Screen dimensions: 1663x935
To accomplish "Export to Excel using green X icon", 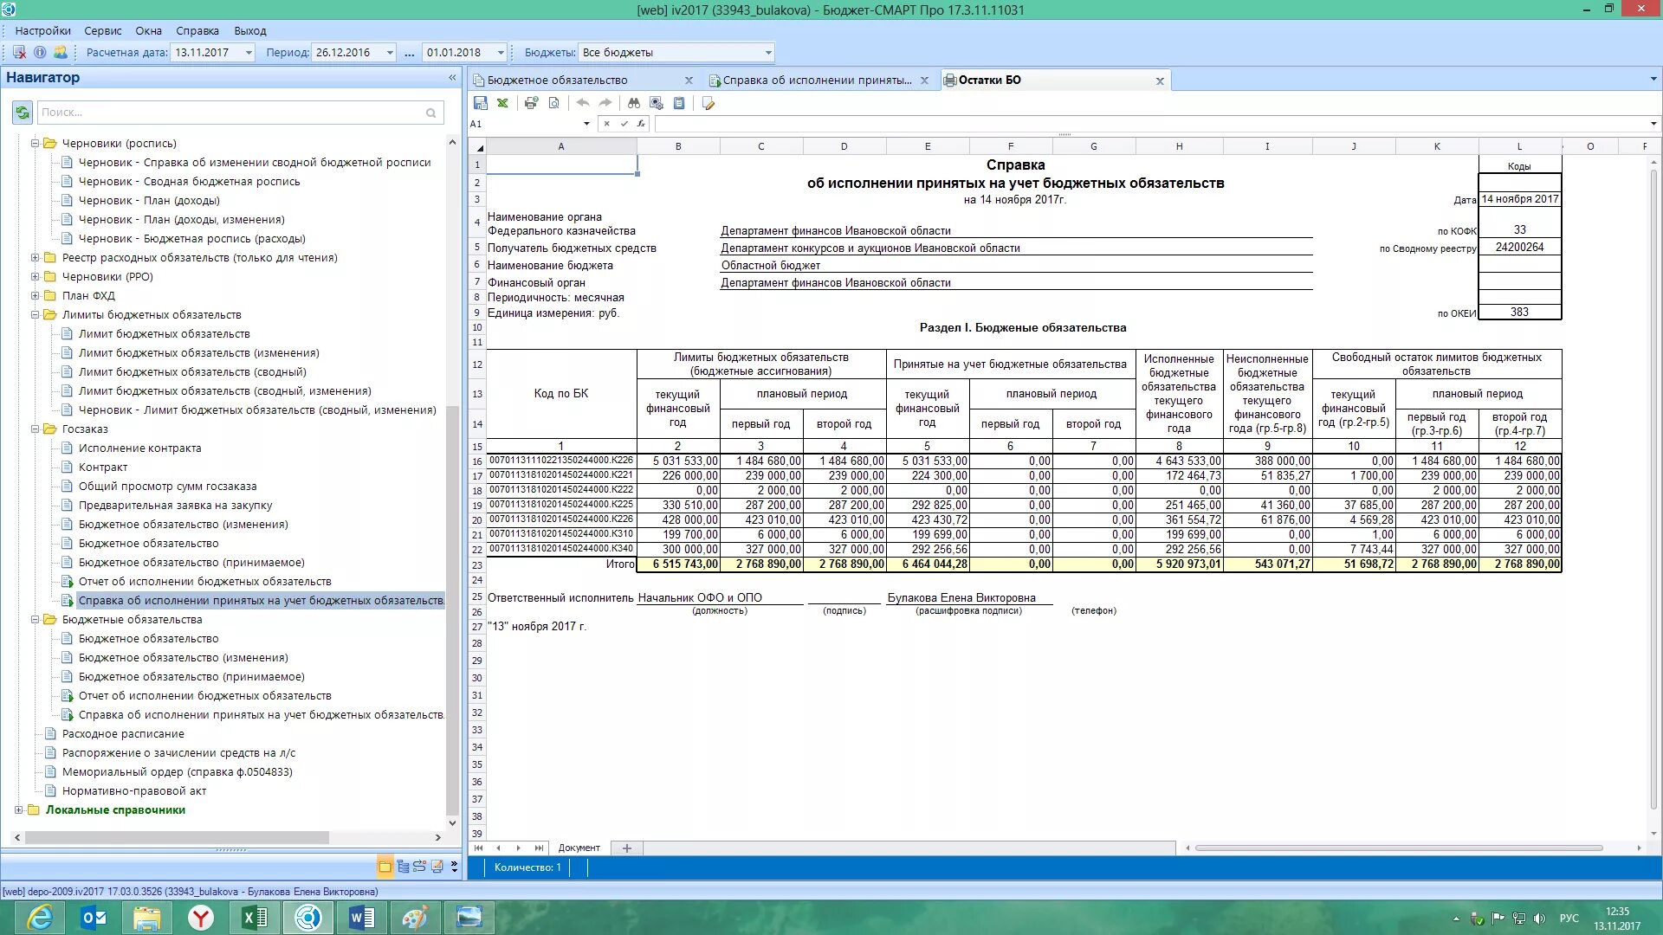I will click(x=502, y=103).
